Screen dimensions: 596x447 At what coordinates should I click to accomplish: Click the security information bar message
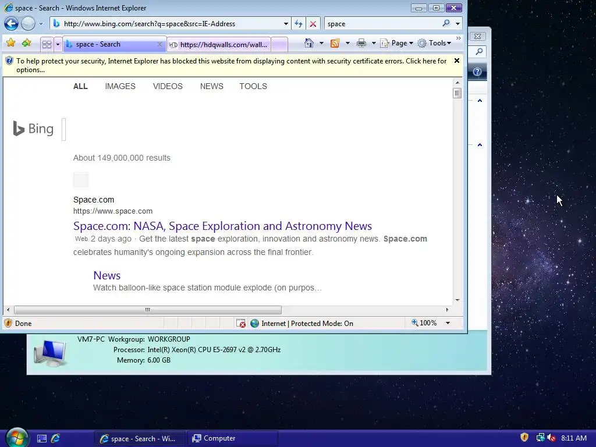coord(231,65)
